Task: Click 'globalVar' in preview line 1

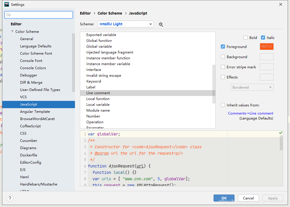Action: [x=108, y=134]
